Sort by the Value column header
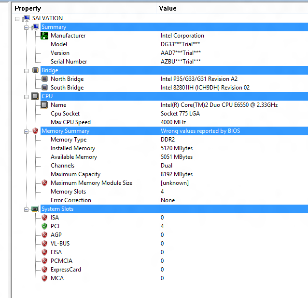The height and width of the screenshot is (298, 308). (x=232, y=8)
